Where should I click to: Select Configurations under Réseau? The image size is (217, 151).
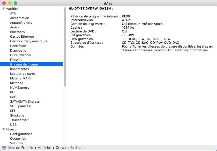(21, 134)
